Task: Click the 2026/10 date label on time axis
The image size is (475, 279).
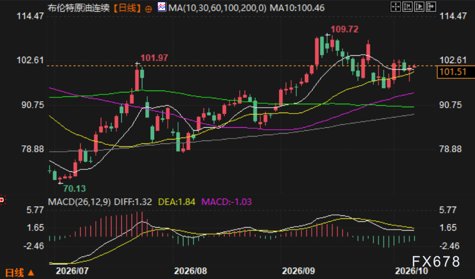Action: [x=412, y=271]
